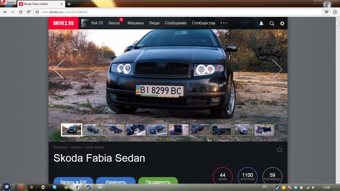
Task: Launch Counter-Strike from the taskbar
Action: tap(77, 187)
